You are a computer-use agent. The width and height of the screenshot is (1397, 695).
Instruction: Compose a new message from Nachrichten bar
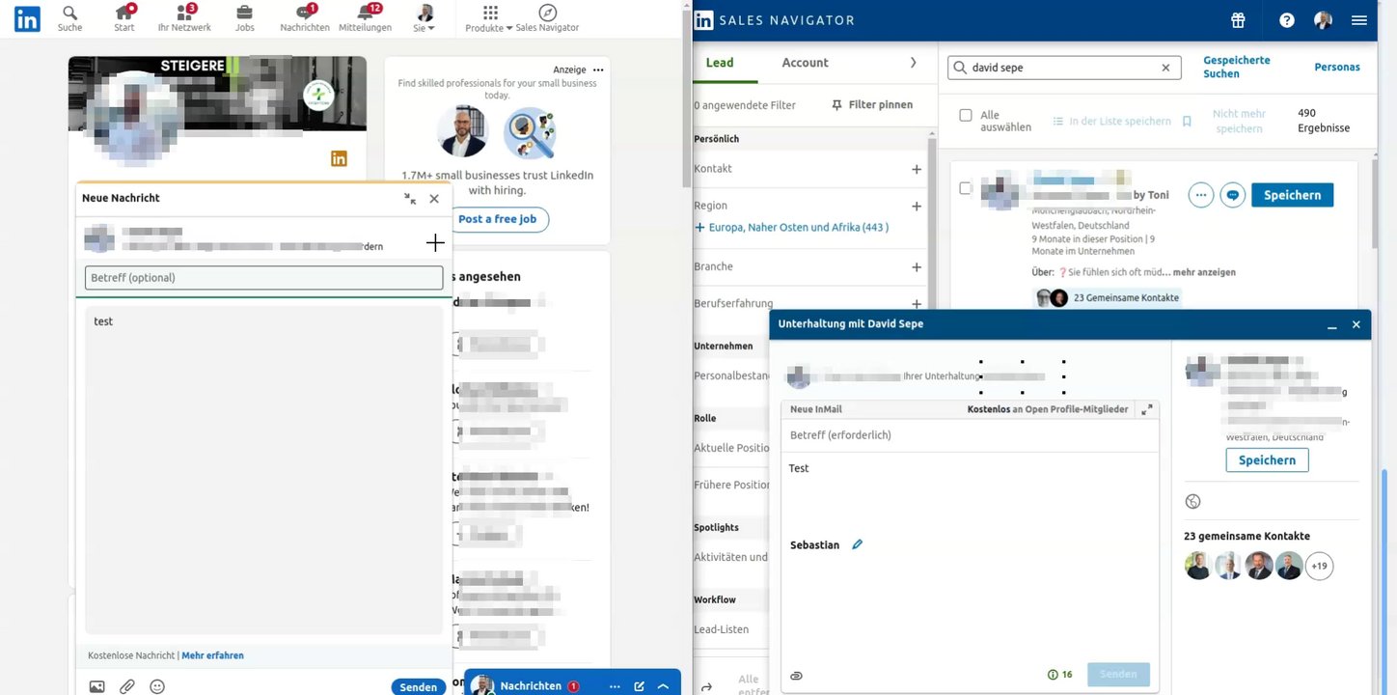coord(639,686)
